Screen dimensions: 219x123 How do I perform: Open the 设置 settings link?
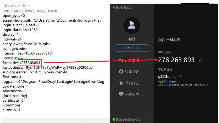169,85
